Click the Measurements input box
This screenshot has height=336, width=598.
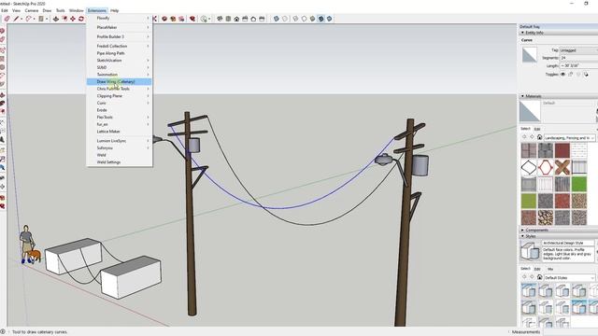(x=571, y=332)
